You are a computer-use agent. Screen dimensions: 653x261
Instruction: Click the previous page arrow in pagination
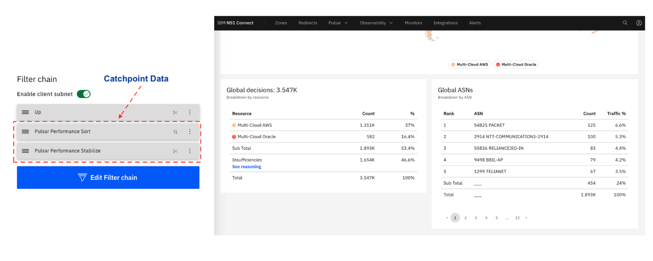447,218
